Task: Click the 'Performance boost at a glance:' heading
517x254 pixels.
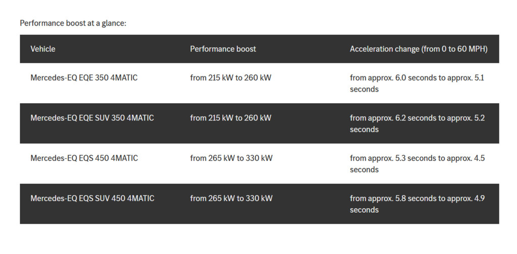Action: click(73, 23)
